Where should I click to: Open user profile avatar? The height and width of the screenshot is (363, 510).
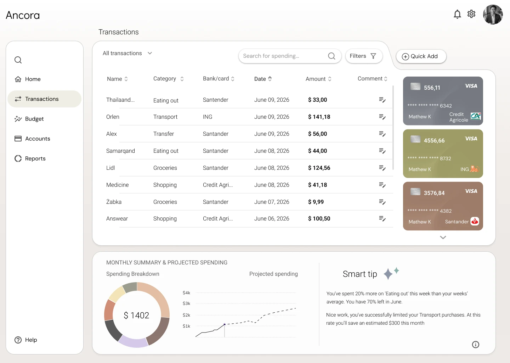(493, 15)
